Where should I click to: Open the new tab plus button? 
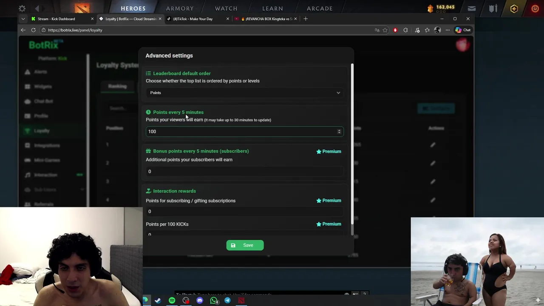pos(305,19)
